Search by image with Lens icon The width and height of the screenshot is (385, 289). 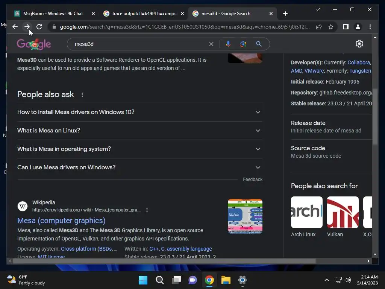click(243, 44)
